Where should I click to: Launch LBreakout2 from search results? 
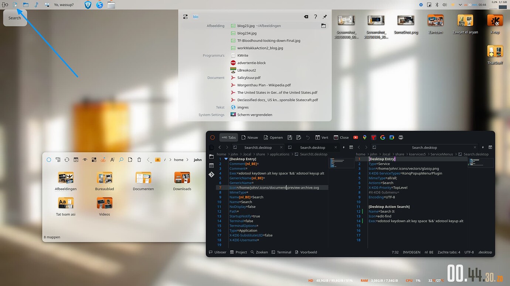255,70
